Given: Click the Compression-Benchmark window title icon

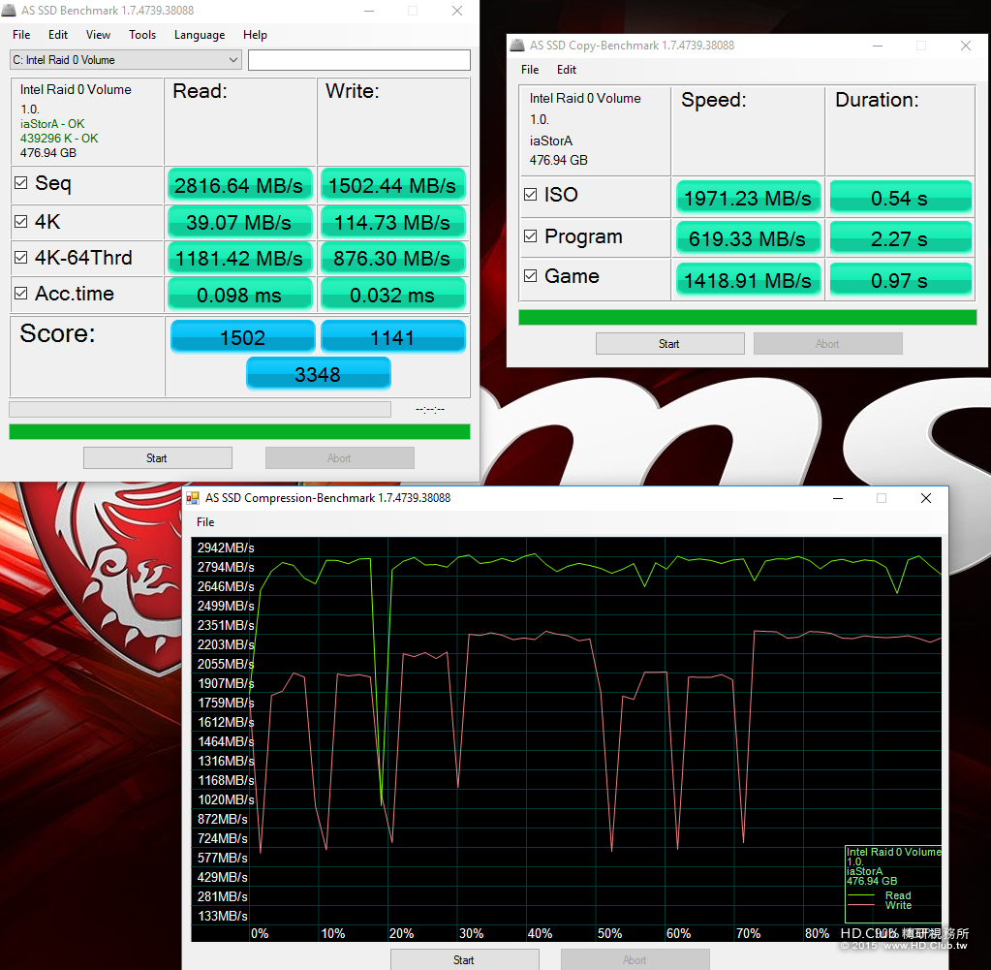Looking at the screenshot, I should (x=193, y=498).
